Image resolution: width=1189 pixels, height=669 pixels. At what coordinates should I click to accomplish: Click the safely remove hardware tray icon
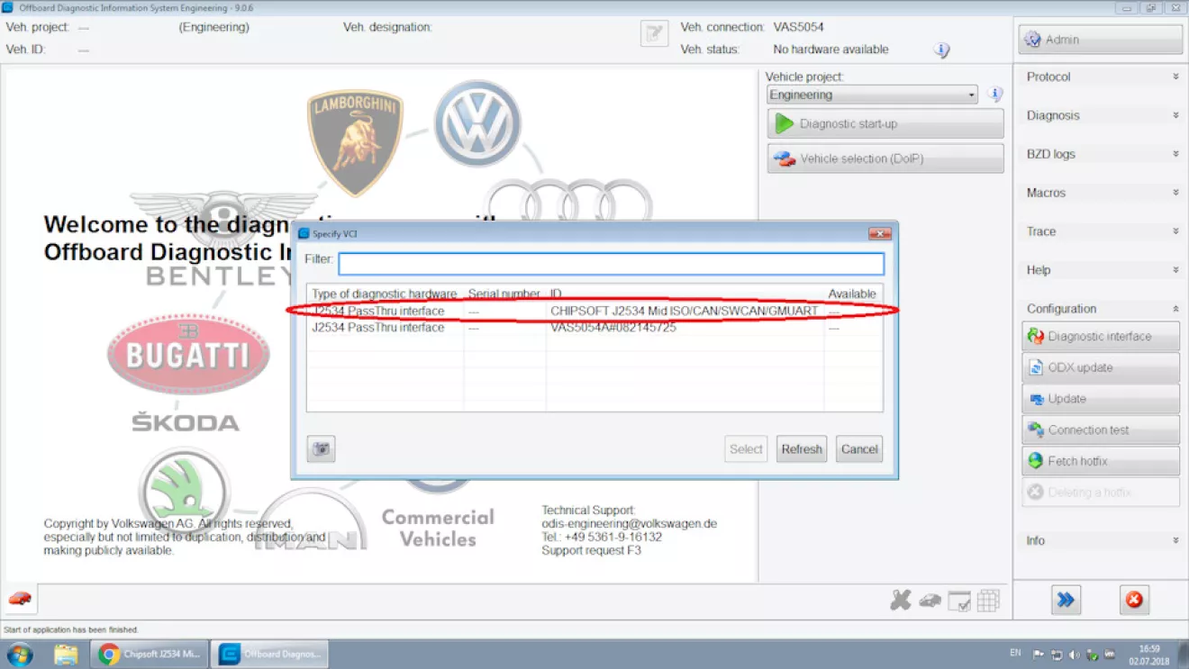pos(1093,655)
